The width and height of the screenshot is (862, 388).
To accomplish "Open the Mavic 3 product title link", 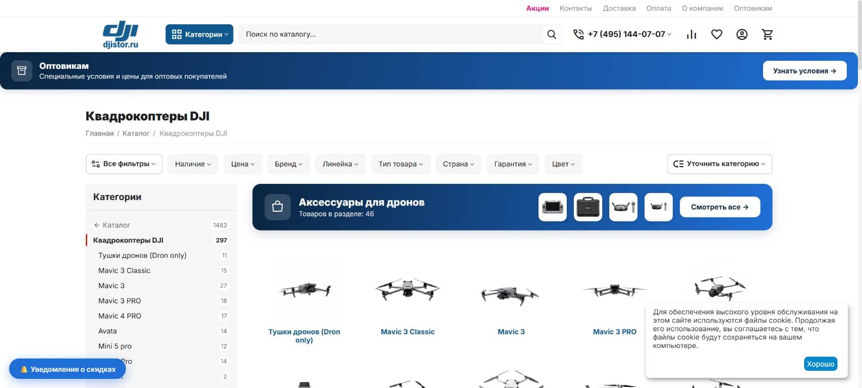I will coord(511,332).
